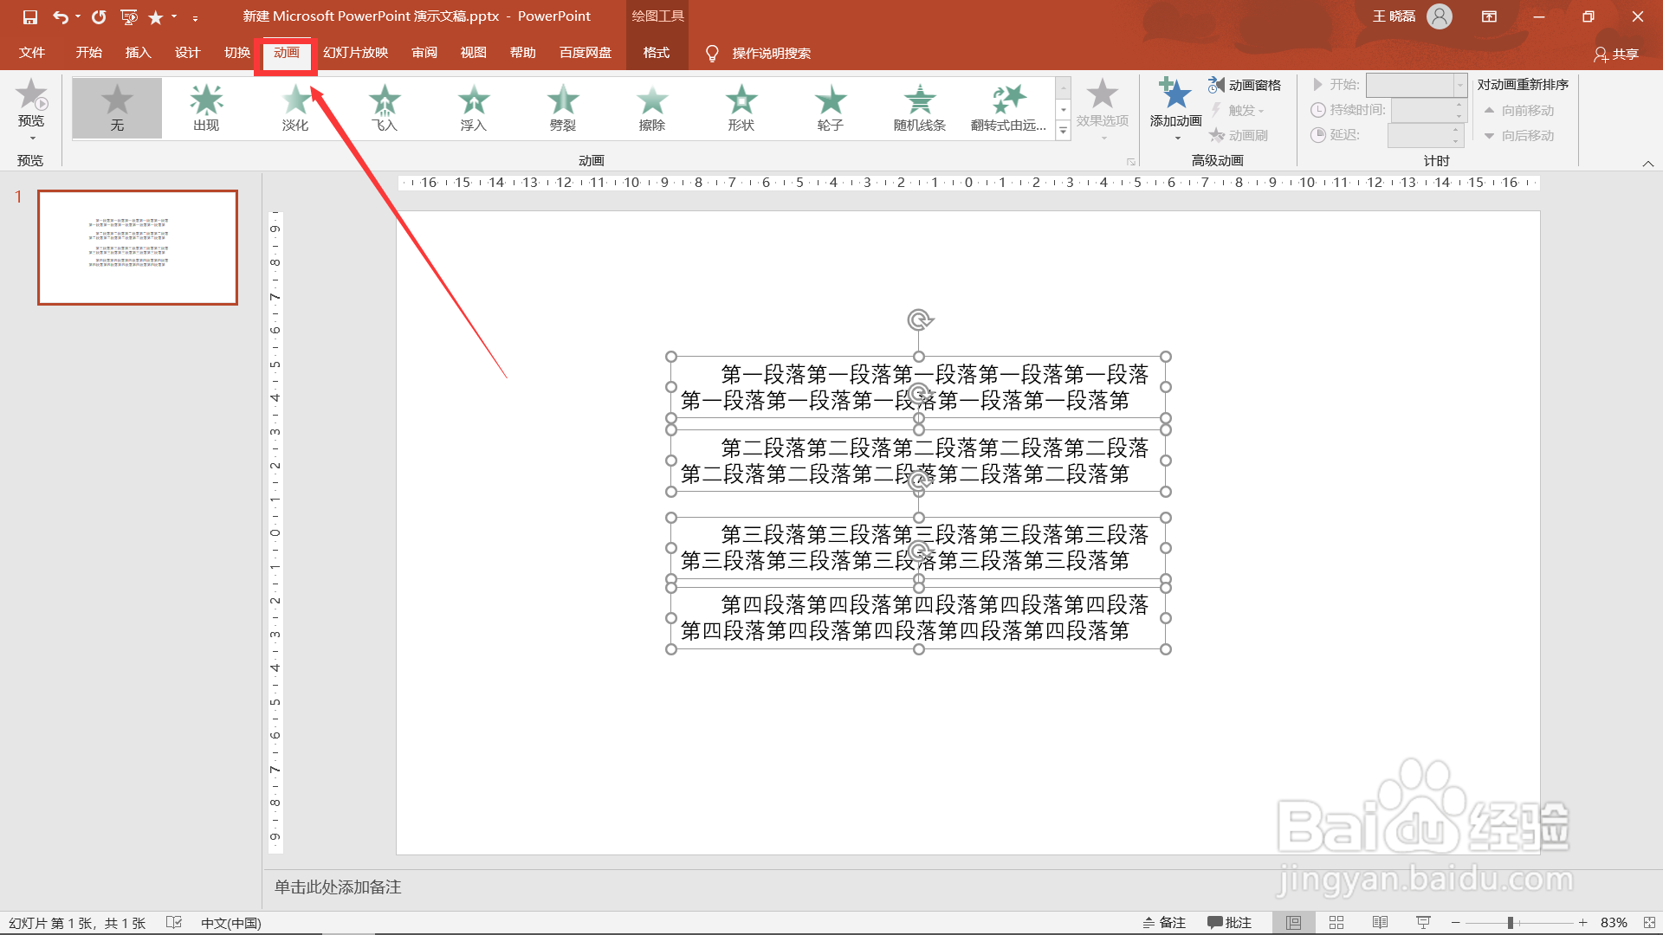Undo the last action
Screen dimensions: 1663x935
click(60, 16)
